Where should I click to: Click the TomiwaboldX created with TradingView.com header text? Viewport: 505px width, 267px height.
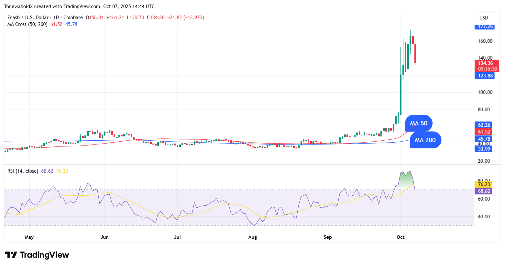point(79,6)
